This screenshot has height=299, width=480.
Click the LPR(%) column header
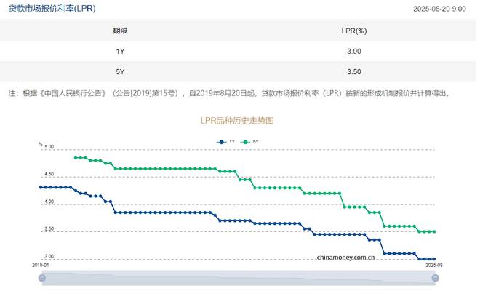pyautogui.click(x=354, y=31)
